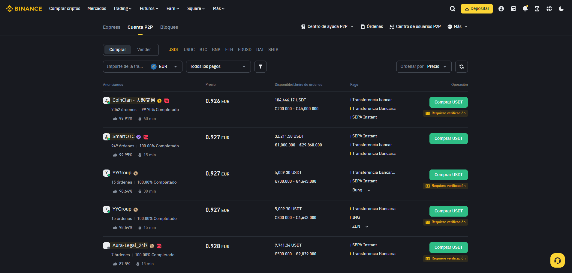Click the download app icon
572x273 pixels.
[x=537, y=9]
